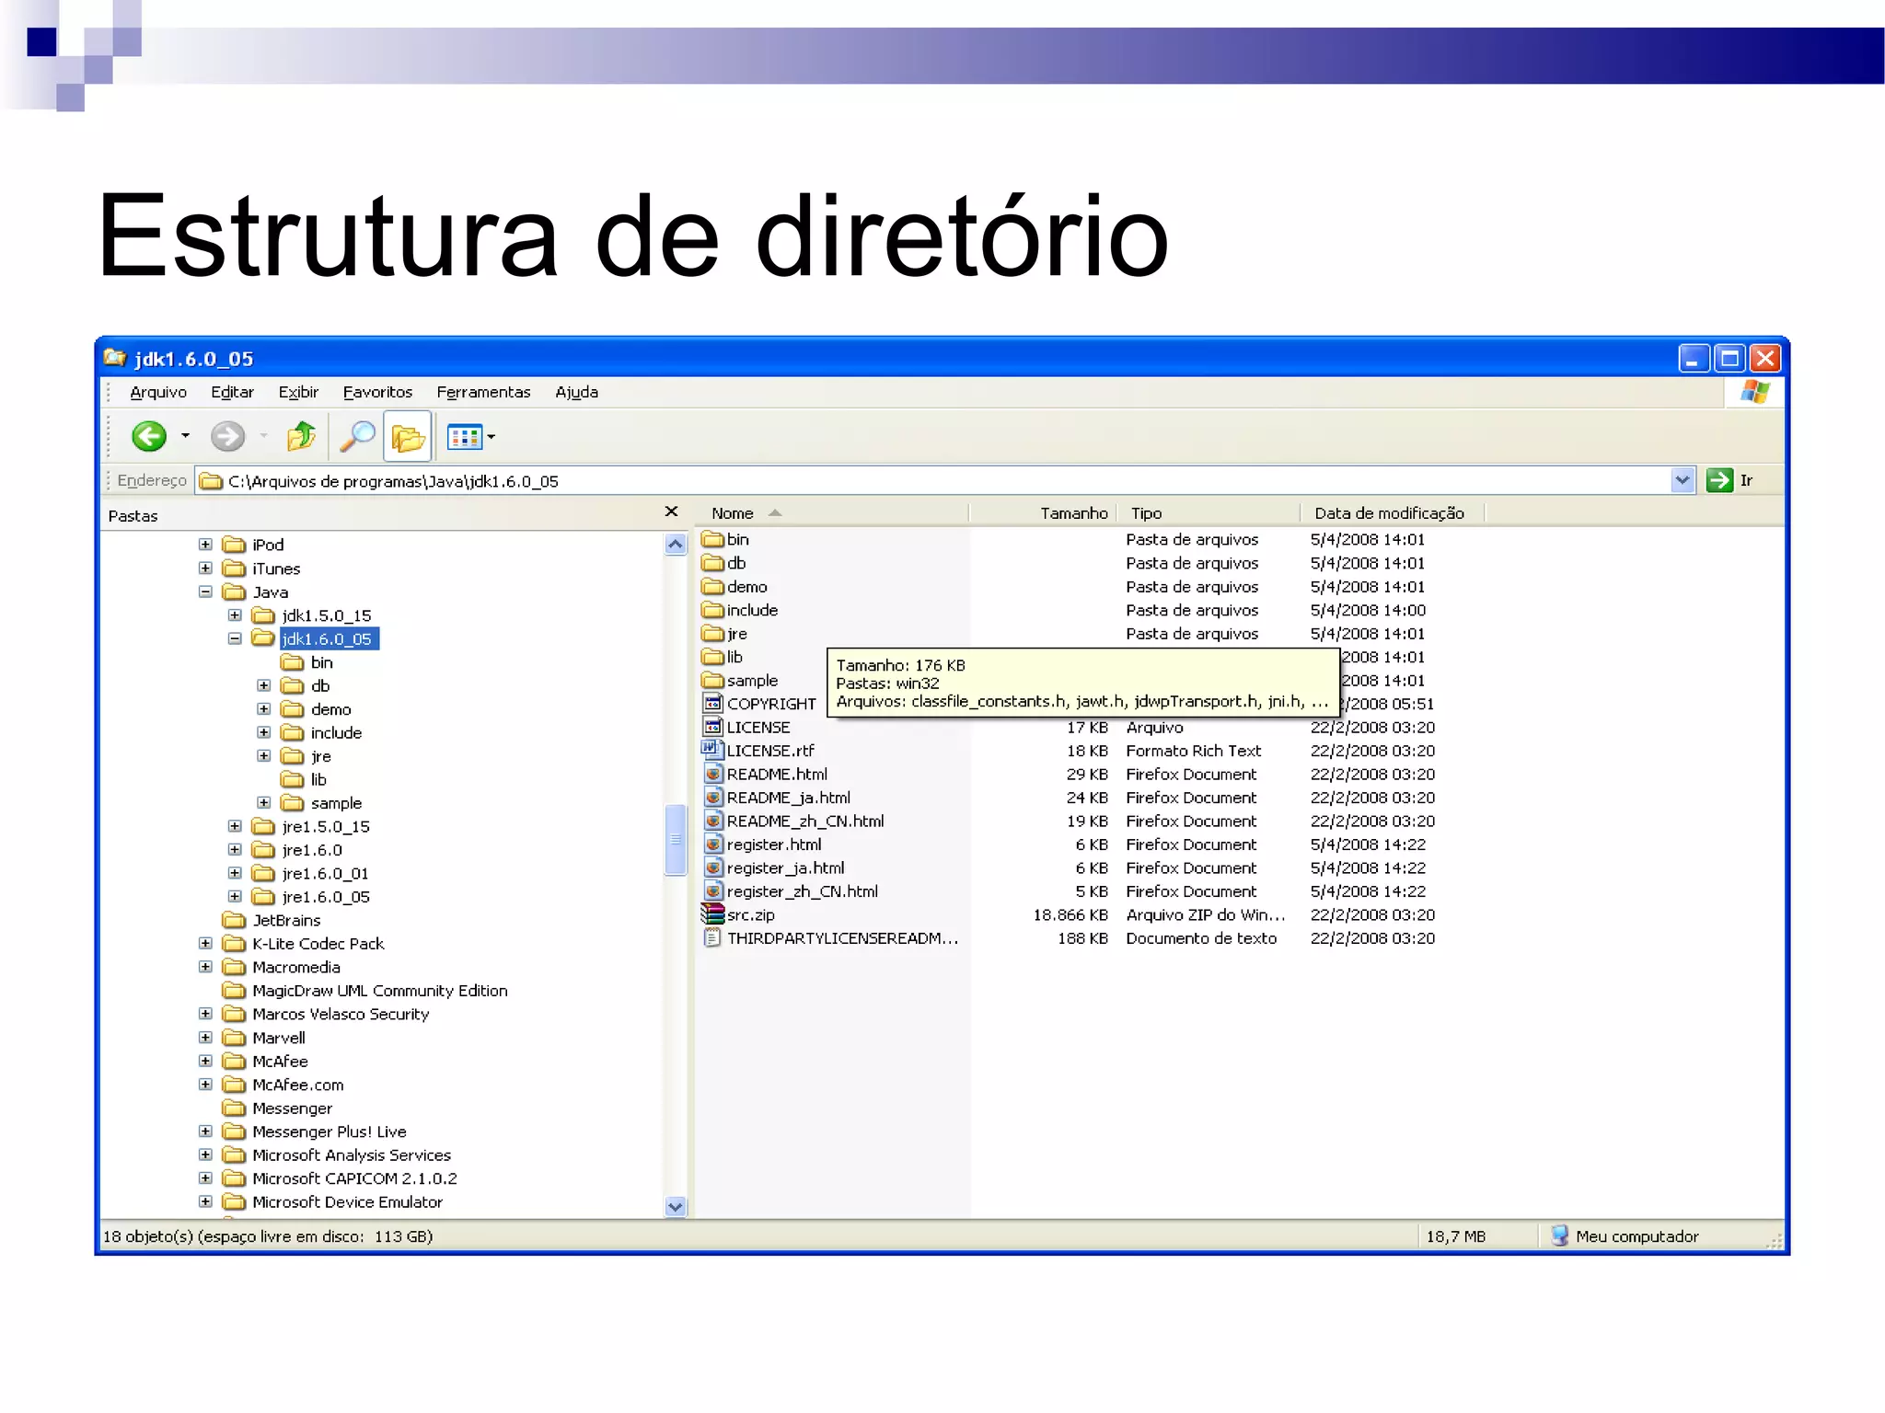The width and height of the screenshot is (1885, 1413).
Task: Open the Favoritos menu
Action: pyautogui.click(x=377, y=392)
